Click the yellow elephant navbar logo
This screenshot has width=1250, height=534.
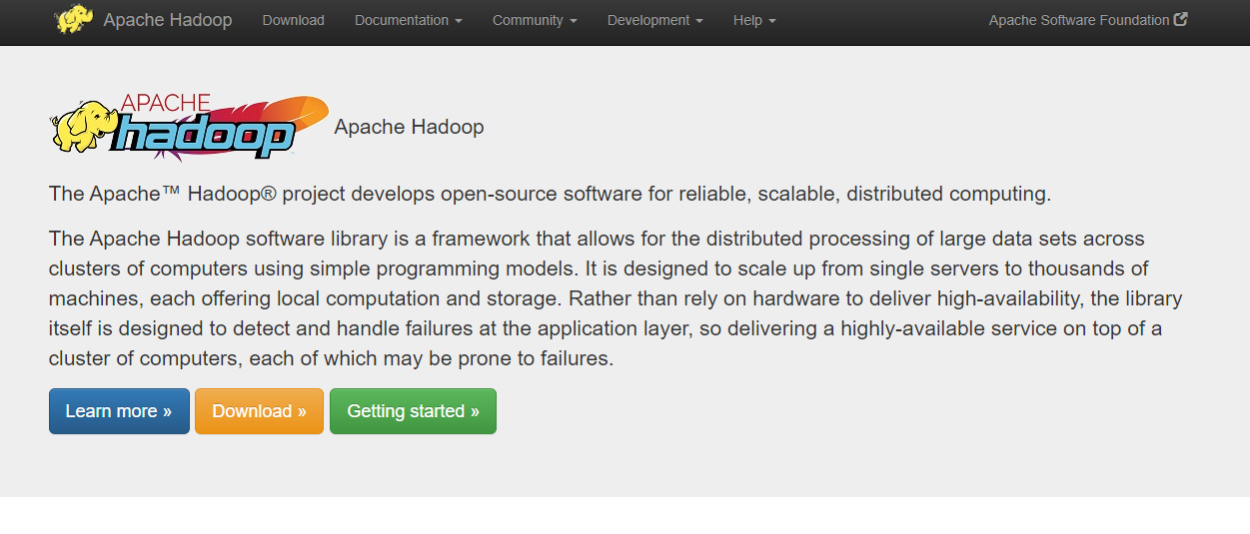click(x=74, y=20)
